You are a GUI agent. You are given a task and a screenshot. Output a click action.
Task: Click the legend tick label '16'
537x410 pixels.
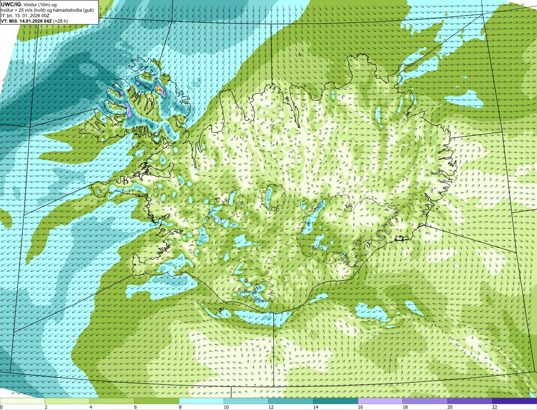tap(360, 407)
